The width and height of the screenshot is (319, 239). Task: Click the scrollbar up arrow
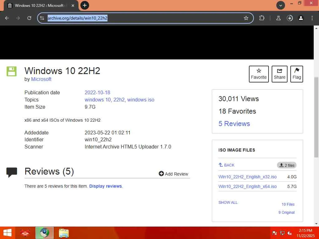coord(317,28)
